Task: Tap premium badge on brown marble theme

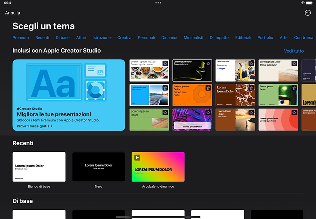Action: coord(251,88)
